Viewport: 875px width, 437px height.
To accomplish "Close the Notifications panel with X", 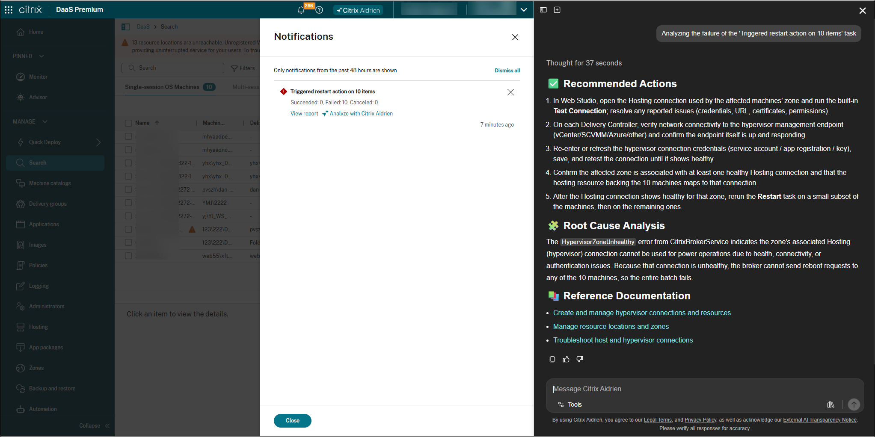I will pos(515,37).
